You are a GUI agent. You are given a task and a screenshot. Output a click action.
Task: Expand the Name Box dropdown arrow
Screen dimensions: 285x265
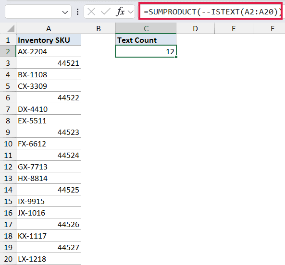click(x=65, y=12)
